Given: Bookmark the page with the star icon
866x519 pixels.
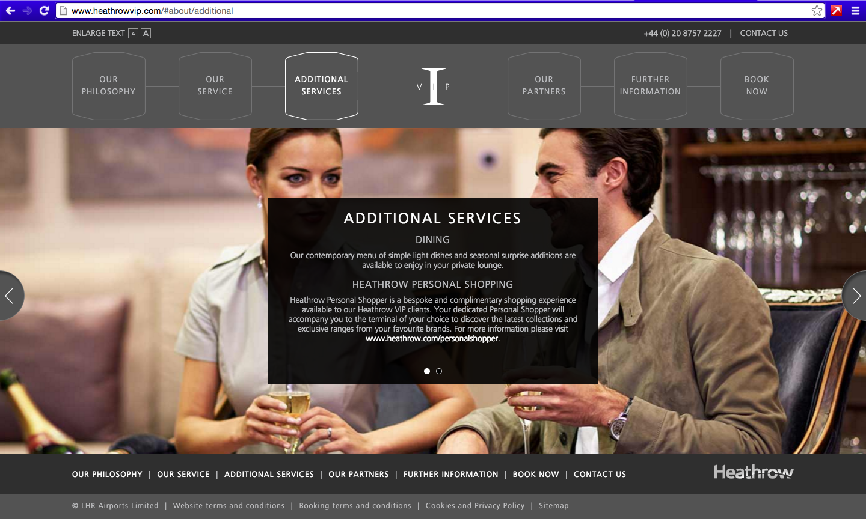Looking at the screenshot, I should point(817,10).
